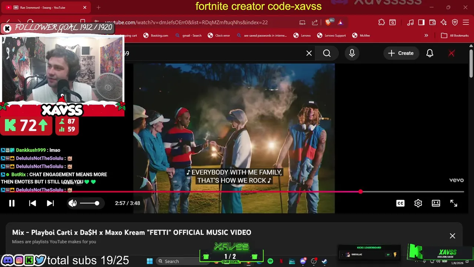Screen dimensions: 474x267
Task: Pause the YouTube video
Action: click(12, 203)
